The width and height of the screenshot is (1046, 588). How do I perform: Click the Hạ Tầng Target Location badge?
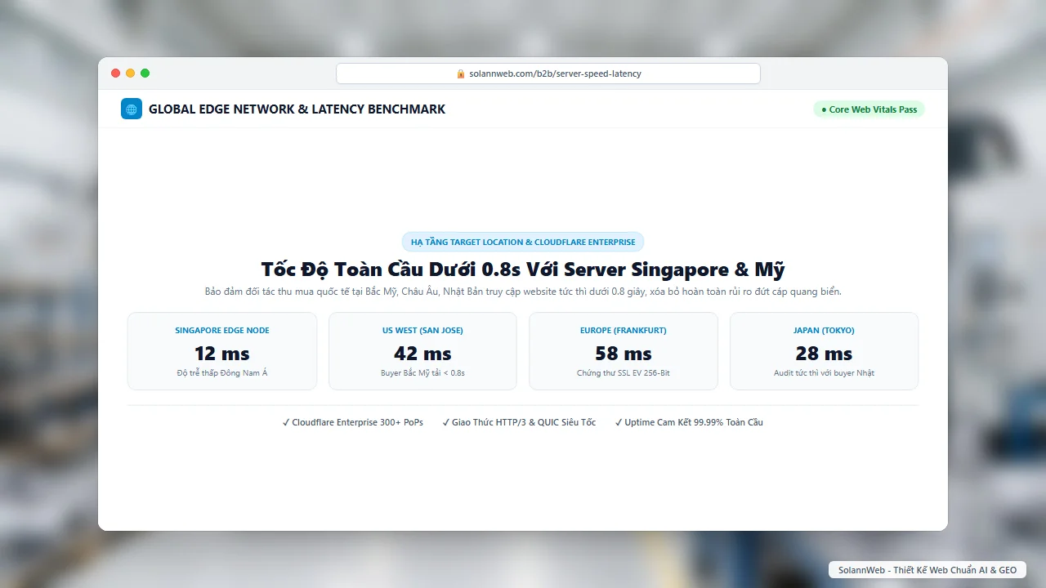[523, 242]
